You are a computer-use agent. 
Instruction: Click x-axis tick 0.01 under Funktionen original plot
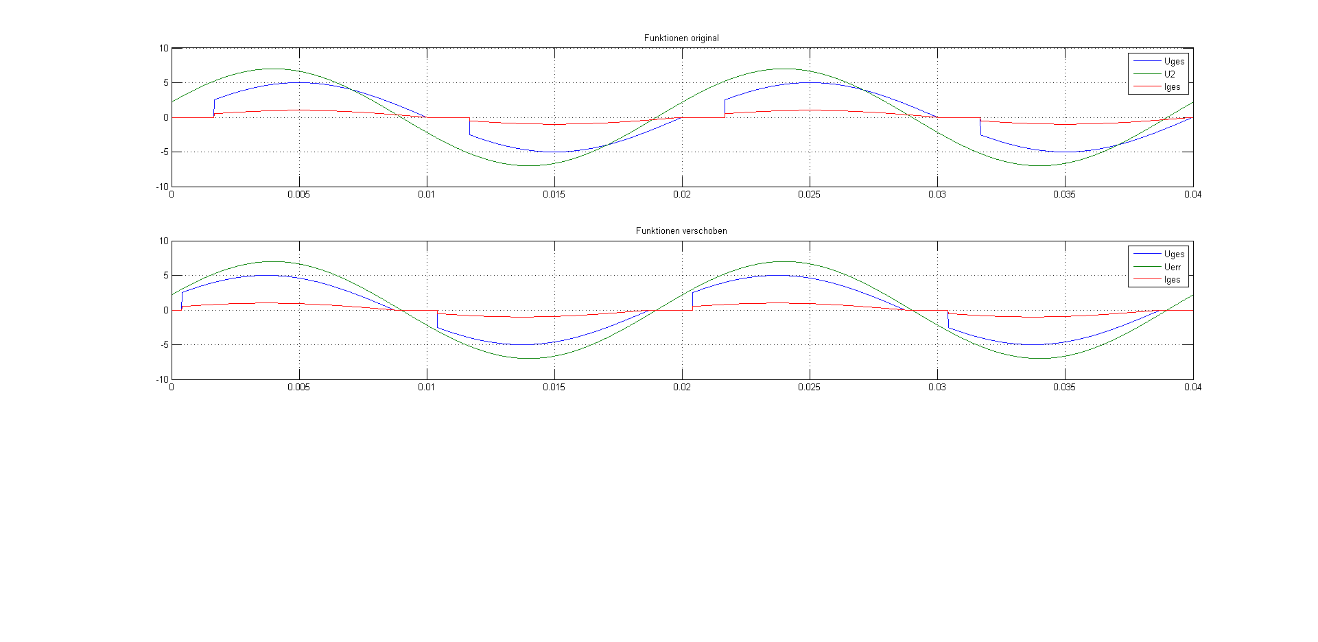pyautogui.click(x=427, y=195)
